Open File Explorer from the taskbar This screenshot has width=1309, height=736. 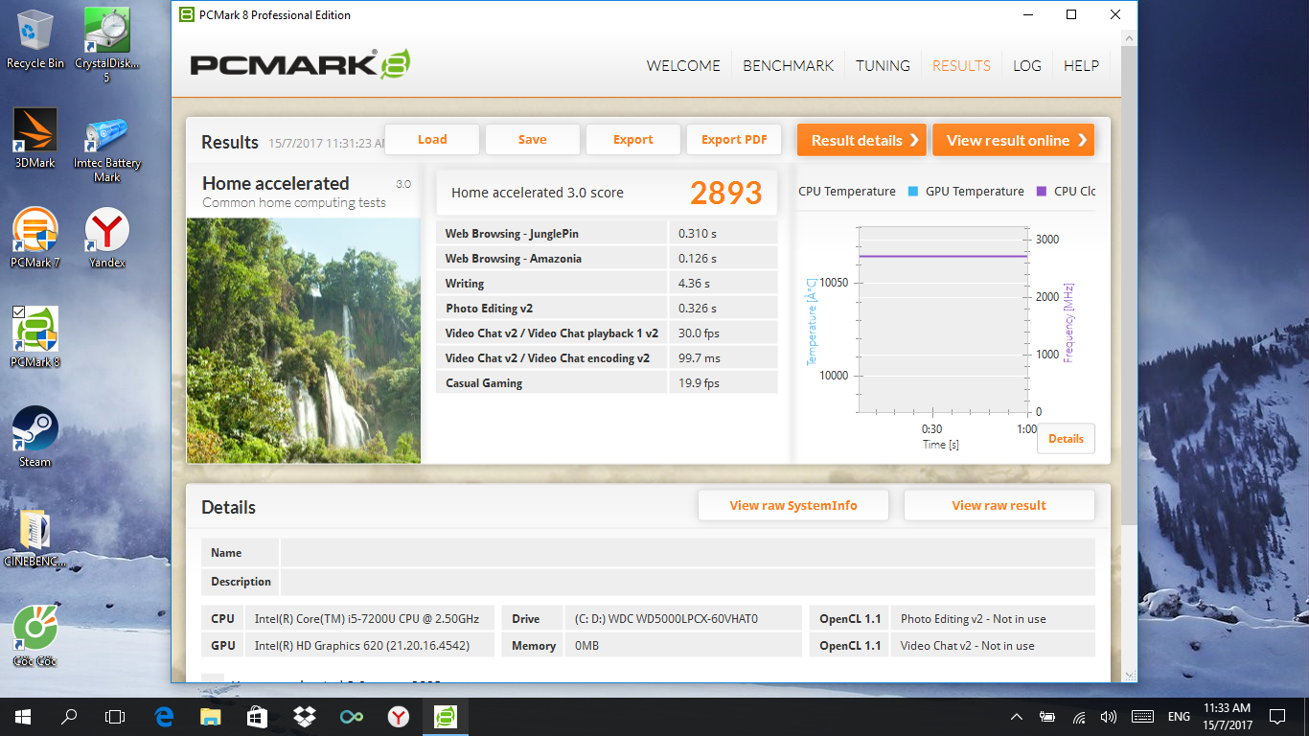click(x=210, y=717)
